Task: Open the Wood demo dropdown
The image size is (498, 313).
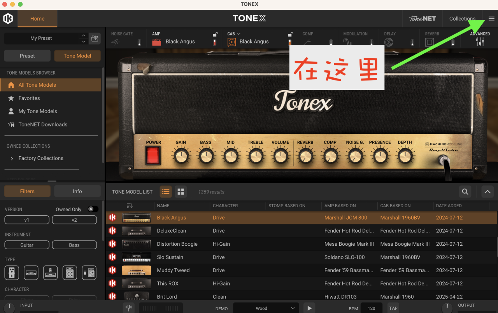Action: click(x=266, y=308)
